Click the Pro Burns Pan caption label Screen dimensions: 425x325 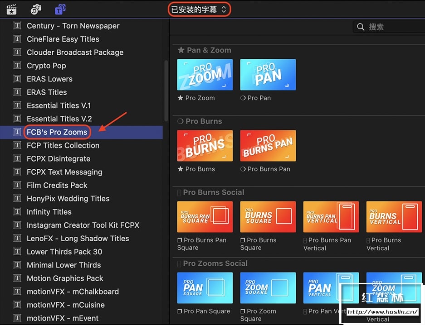tap(265, 169)
